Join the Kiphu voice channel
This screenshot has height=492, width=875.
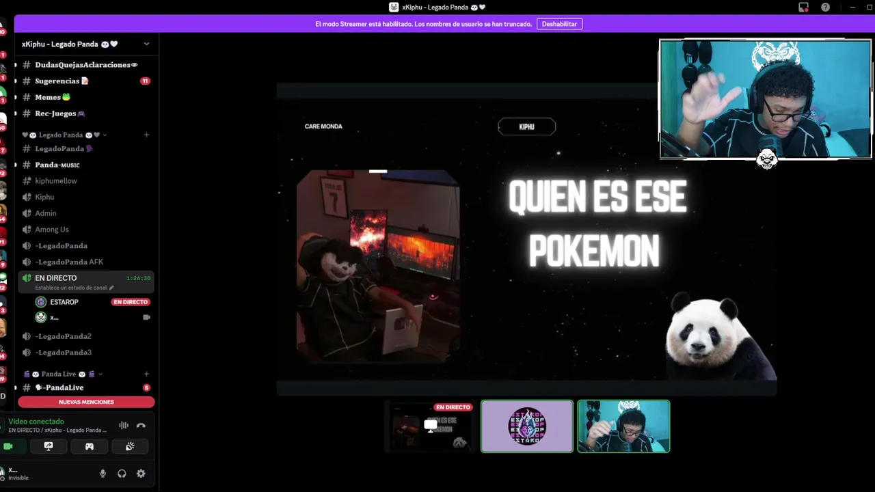pos(86,197)
